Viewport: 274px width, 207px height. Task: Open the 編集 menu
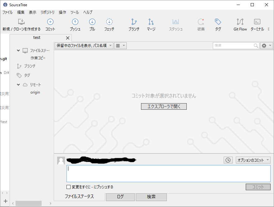(x=21, y=12)
